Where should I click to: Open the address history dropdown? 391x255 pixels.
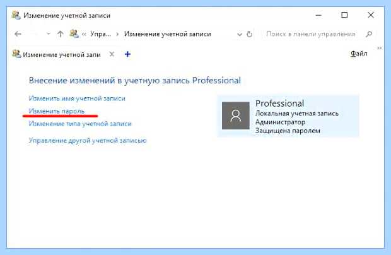point(240,34)
